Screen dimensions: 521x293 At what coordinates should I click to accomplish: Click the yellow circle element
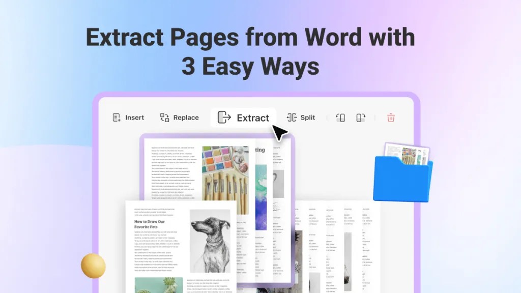coord(93,266)
